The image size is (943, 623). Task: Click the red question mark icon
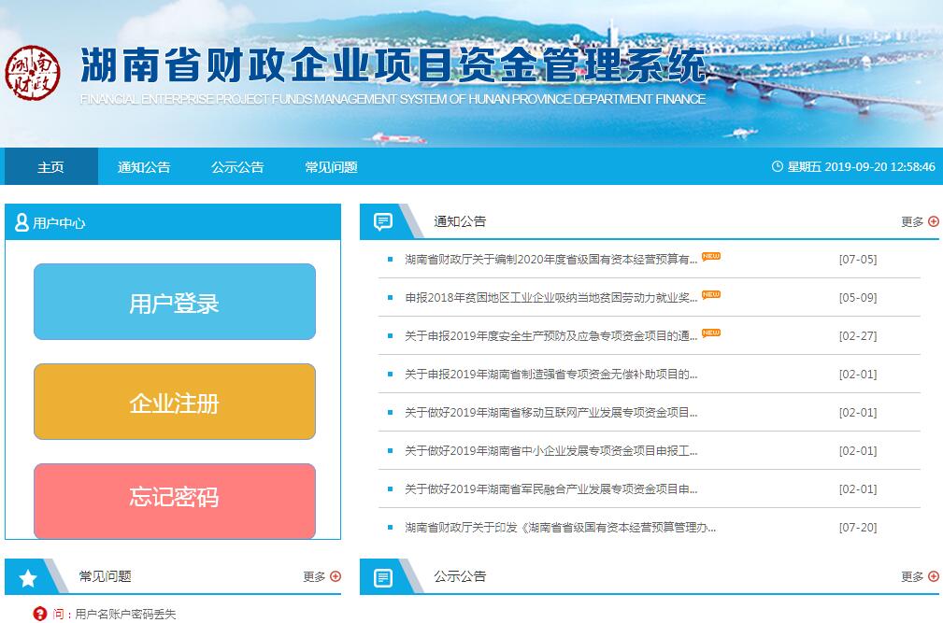39,614
